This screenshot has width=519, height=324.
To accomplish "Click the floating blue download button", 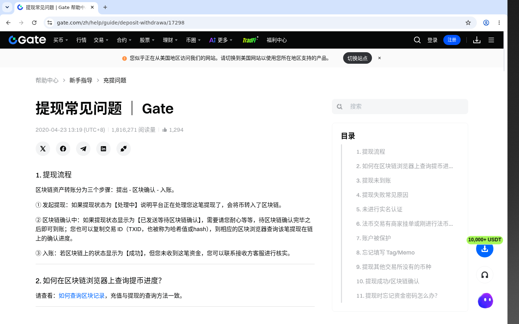I will (485, 249).
